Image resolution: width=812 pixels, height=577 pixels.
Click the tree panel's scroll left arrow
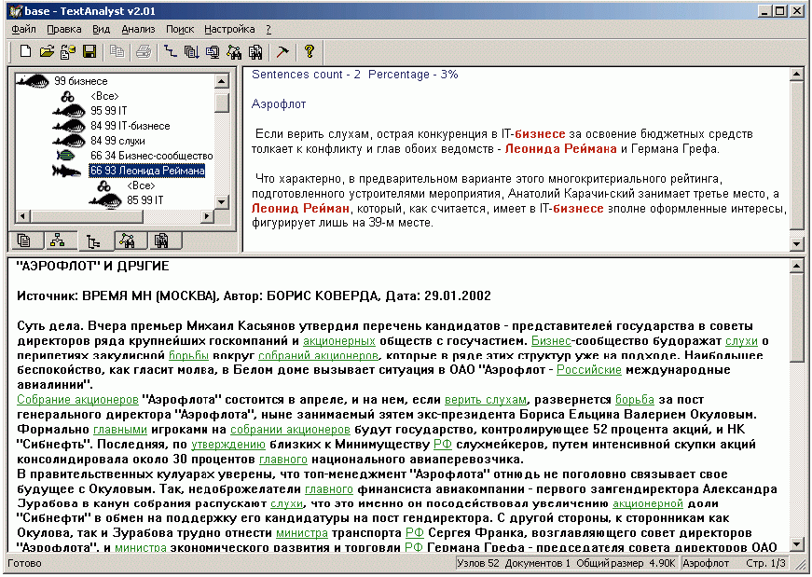[22, 215]
